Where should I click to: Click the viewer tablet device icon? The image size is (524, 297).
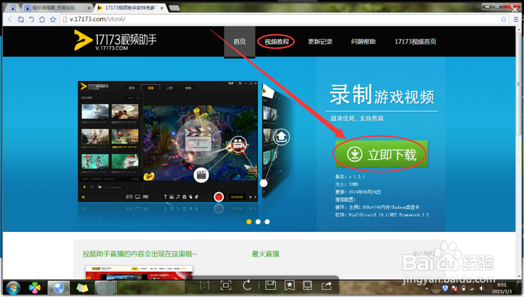307,285
